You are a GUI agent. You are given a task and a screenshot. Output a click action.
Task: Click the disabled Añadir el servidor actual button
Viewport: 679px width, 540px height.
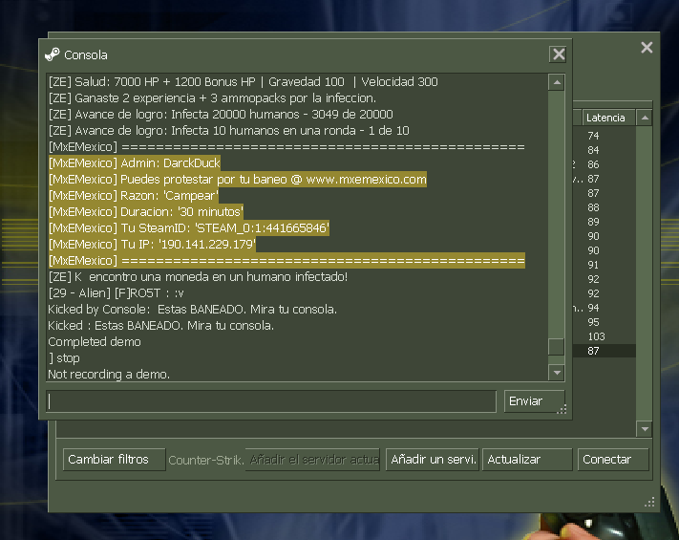[x=312, y=460]
